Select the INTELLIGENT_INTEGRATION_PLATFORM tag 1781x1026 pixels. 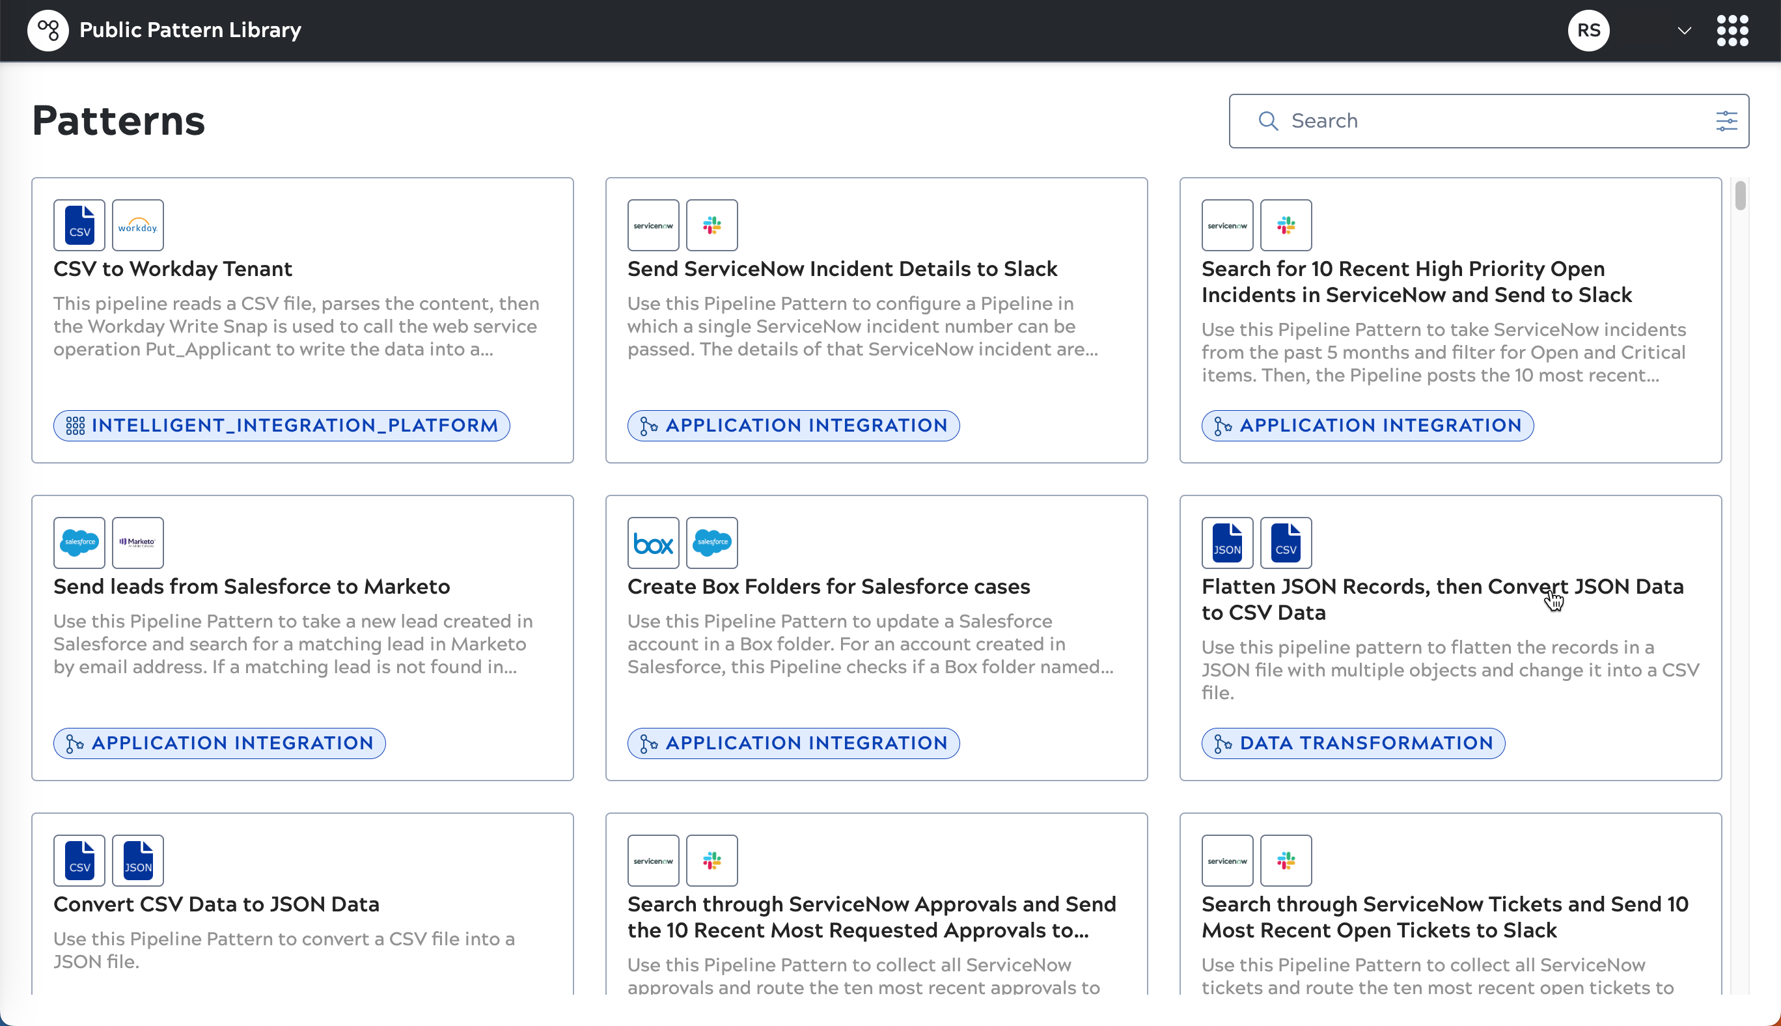click(281, 425)
